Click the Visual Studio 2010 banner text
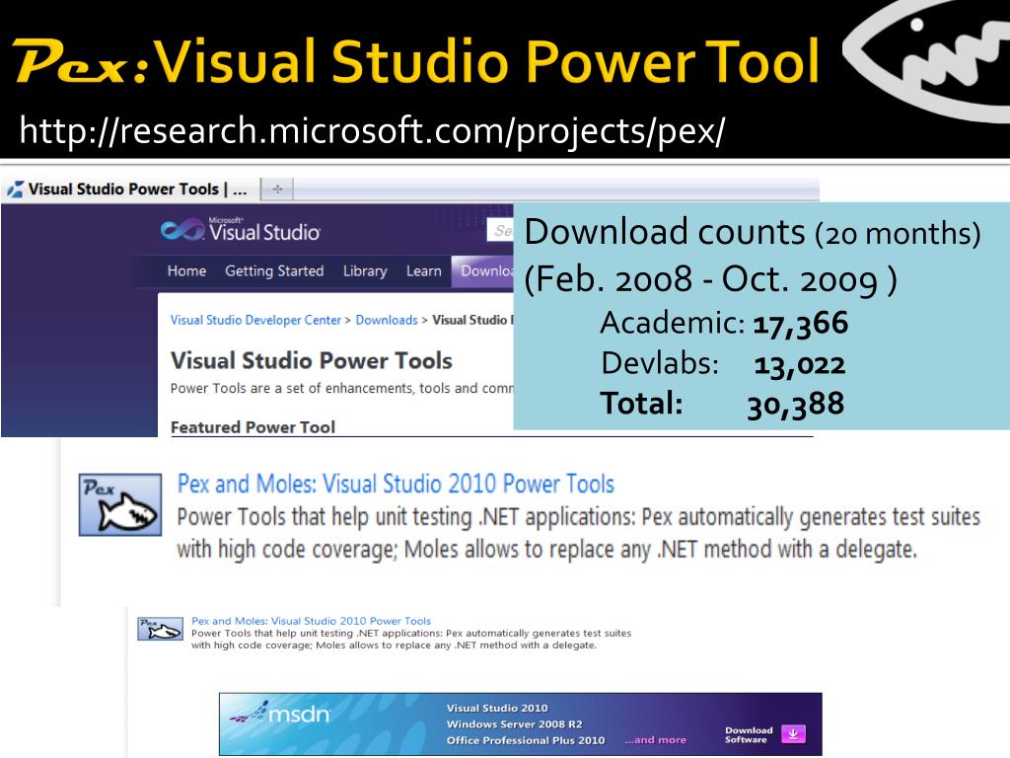The height and width of the screenshot is (758, 1010). (497, 708)
